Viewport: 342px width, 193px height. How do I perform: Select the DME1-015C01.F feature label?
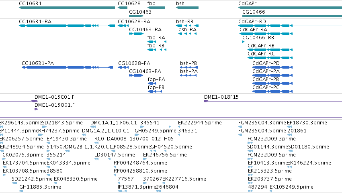click(55, 97)
